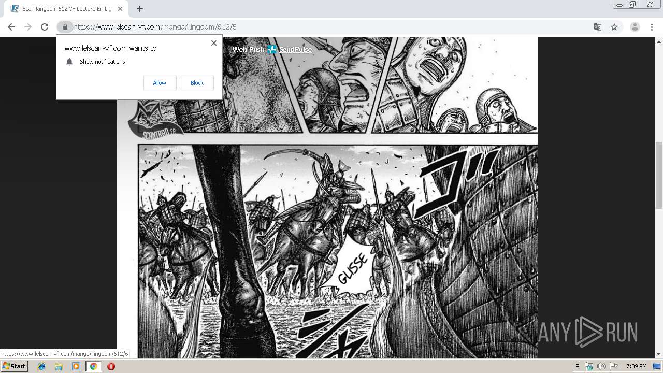Dismiss the notification permission popup with X
The height and width of the screenshot is (373, 663).
pos(214,43)
